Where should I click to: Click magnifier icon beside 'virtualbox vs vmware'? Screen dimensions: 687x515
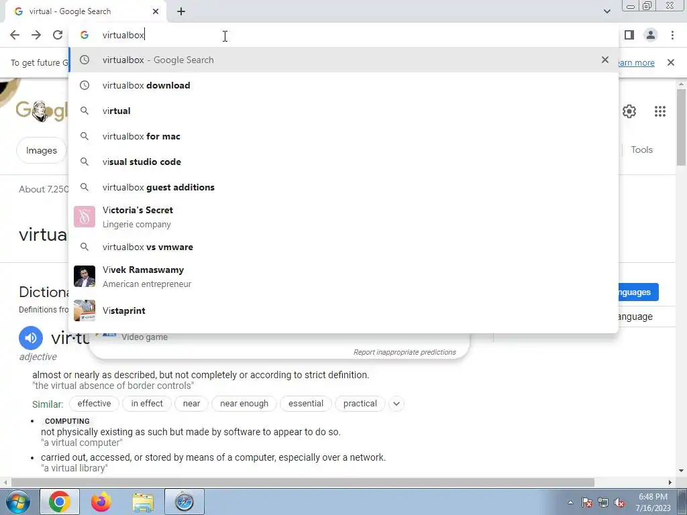pos(85,247)
